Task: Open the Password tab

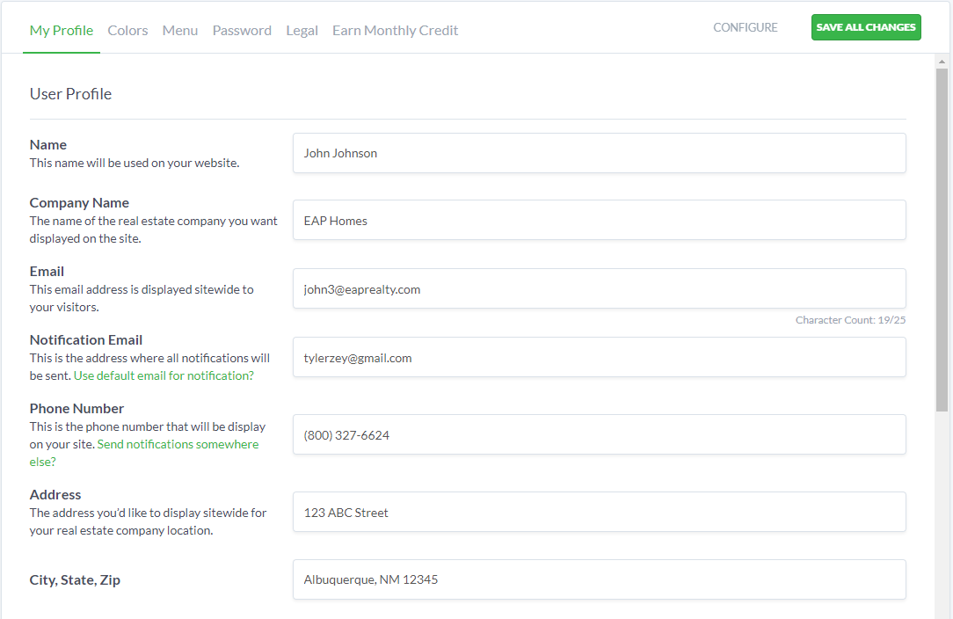Action: (x=242, y=30)
